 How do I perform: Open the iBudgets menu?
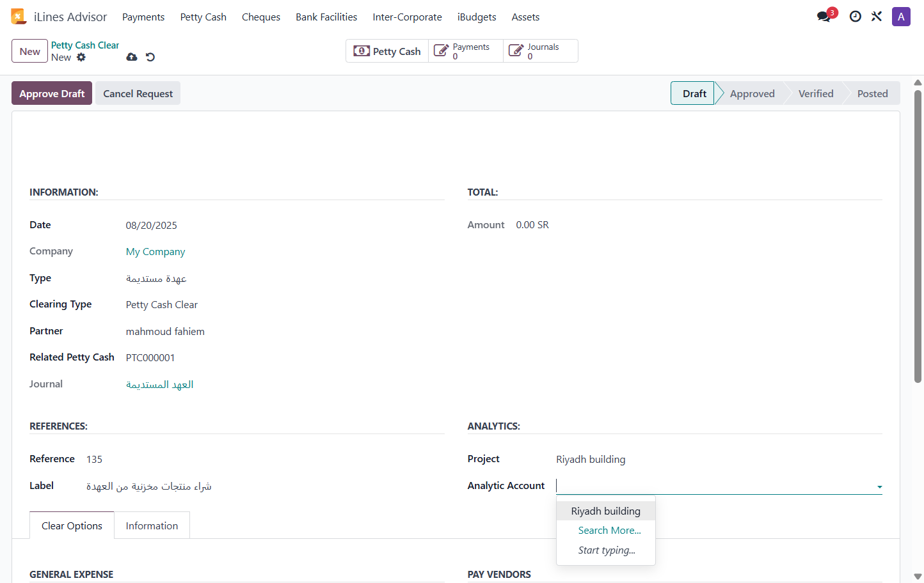(477, 17)
